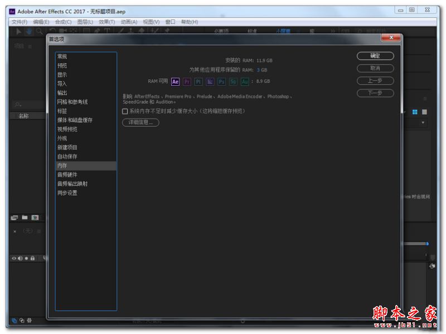Go to previous page with 上一步
Viewport: 446px width, 334px height.
(x=375, y=81)
